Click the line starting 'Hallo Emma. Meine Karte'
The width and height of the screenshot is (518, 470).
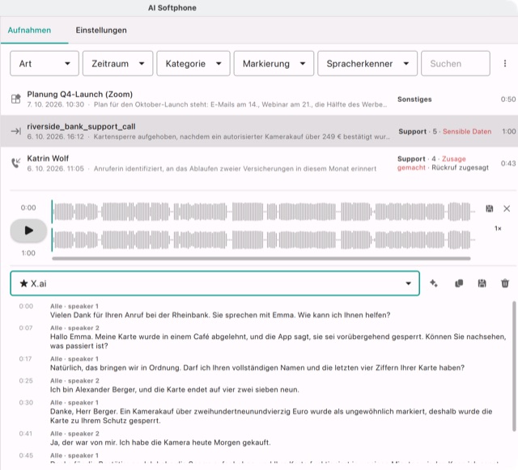[278, 341]
